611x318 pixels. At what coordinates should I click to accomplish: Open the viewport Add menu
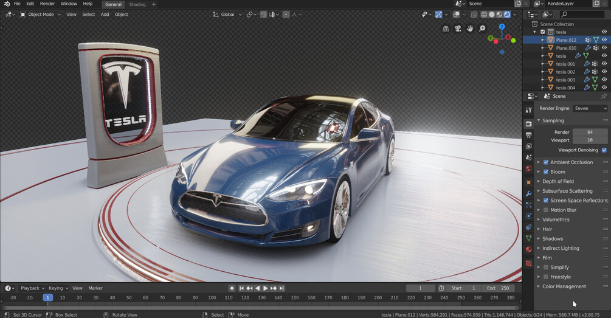click(105, 15)
